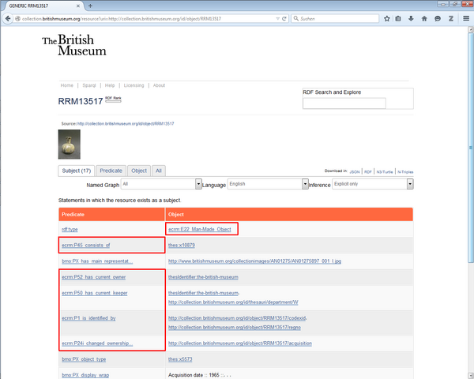Open the downloads arrow icon
The height and width of the screenshot is (379, 474).
[411, 18]
